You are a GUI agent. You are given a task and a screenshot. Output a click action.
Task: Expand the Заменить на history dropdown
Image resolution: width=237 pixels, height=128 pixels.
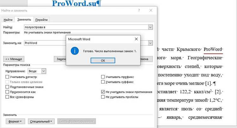150,43
